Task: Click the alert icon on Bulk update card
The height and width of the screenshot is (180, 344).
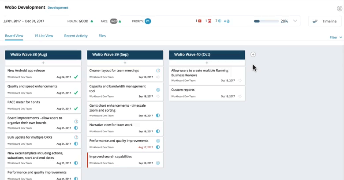Action: [x=76, y=137]
